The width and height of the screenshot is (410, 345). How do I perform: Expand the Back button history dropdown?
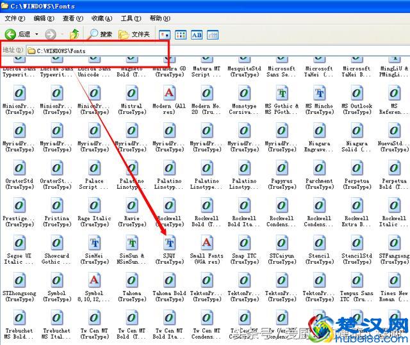(x=37, y=35)
